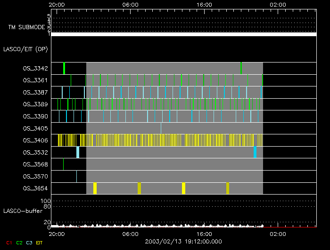Click the blue block near end of OS_3532 row
The height and width of the screenshot is (250, 330).
(255, 152)
